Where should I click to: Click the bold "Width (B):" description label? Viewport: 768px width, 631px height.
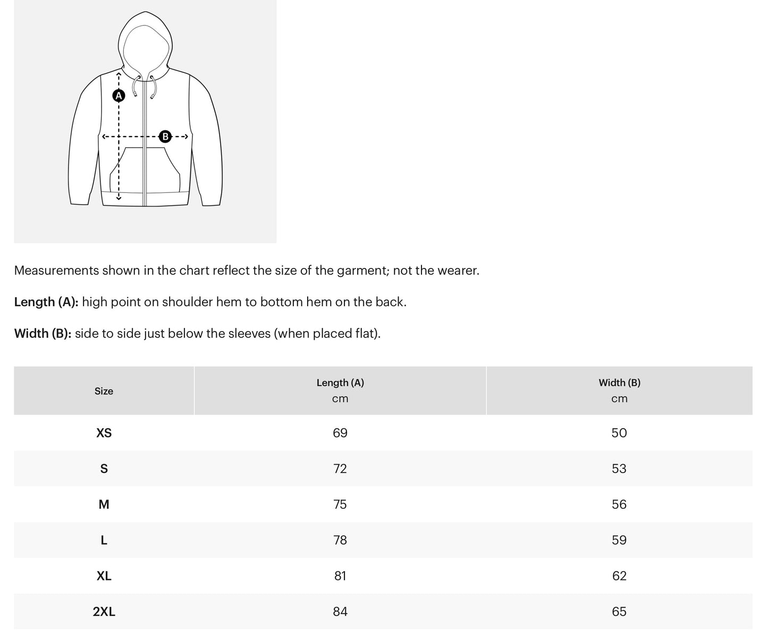(x=43, y=333)
